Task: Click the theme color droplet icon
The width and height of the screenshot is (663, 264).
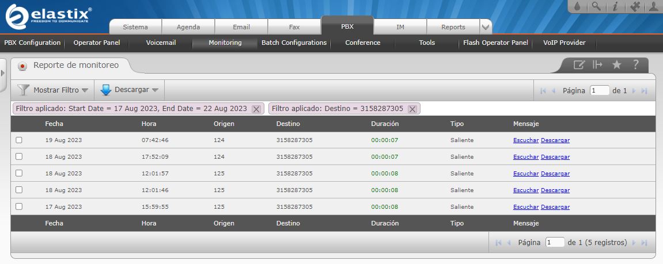Action: click(x=578, y=7)
